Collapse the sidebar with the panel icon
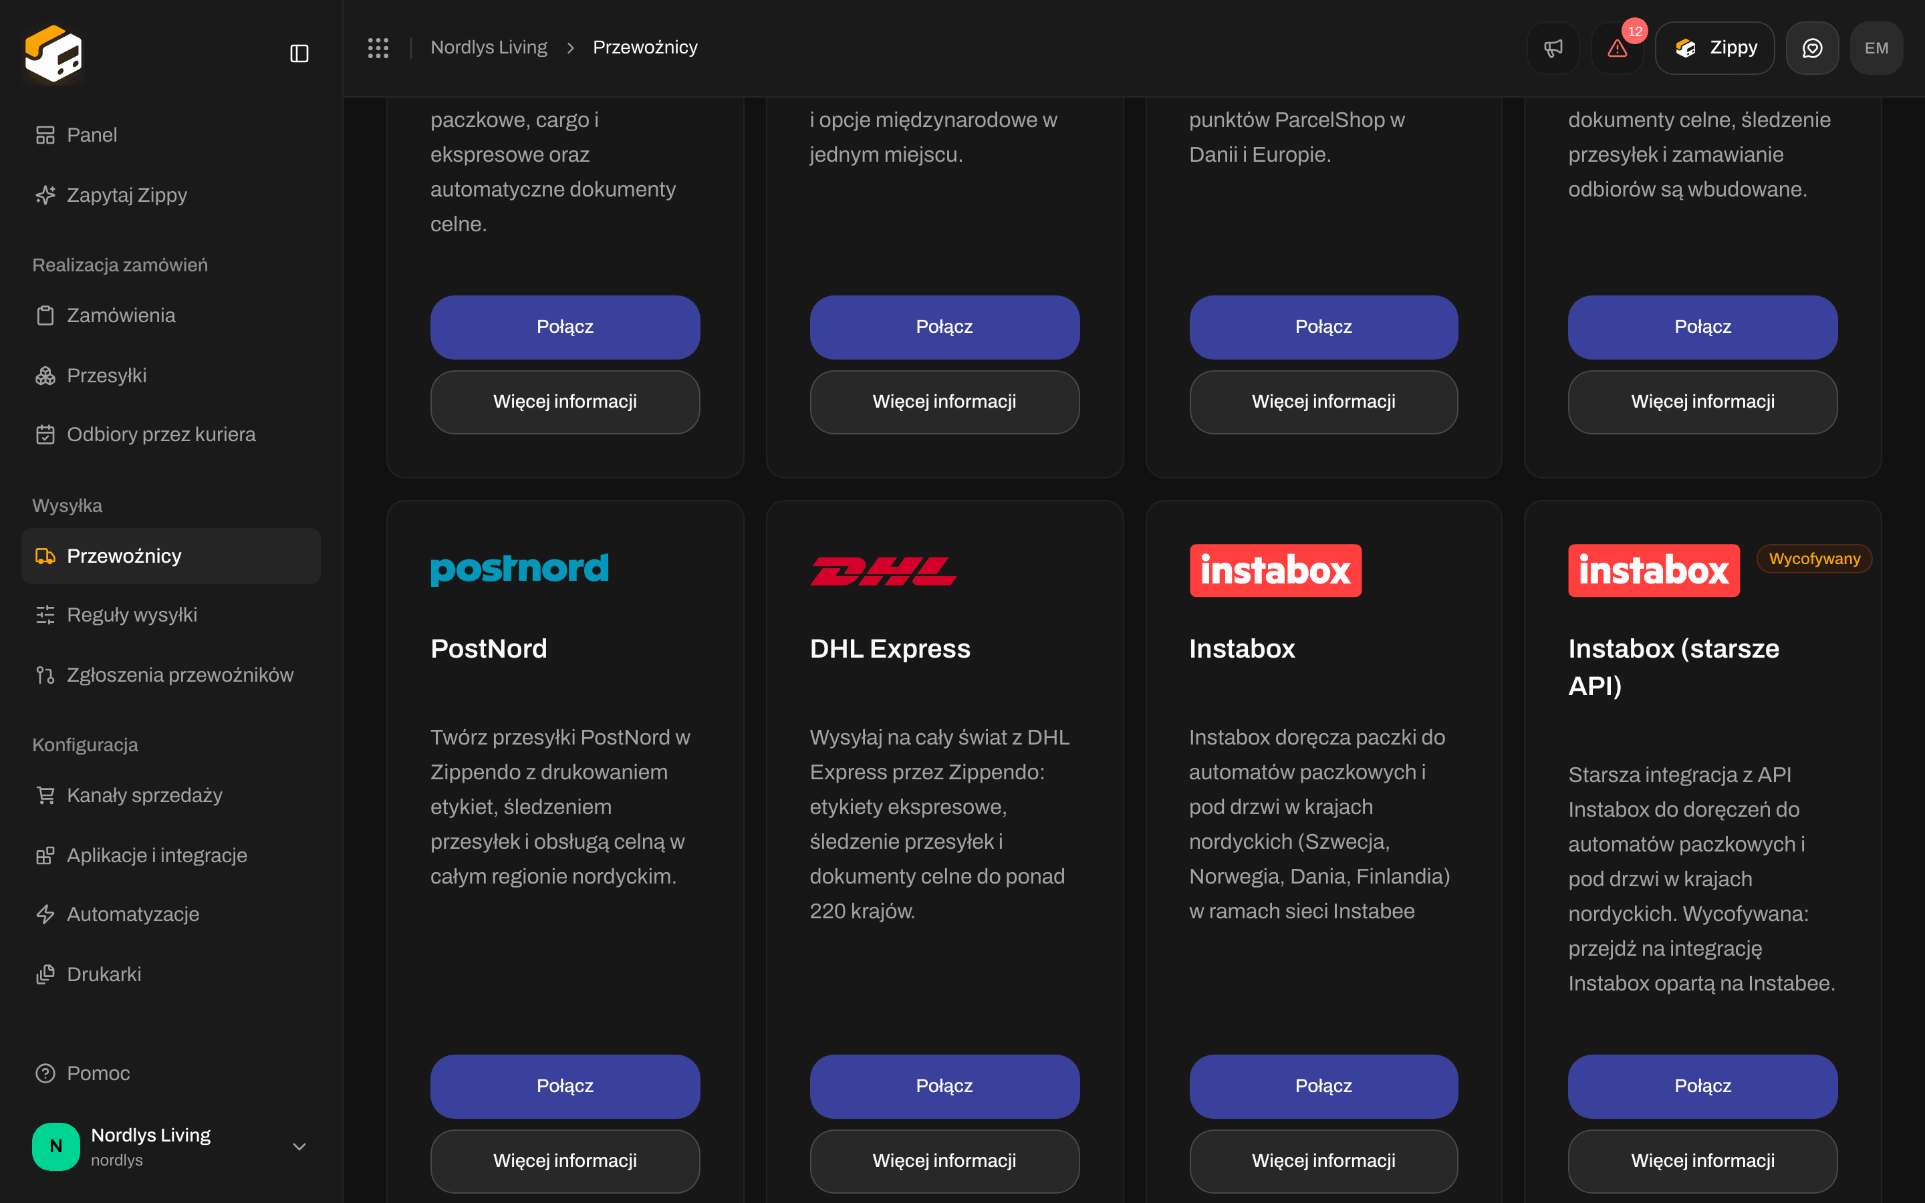The height and width of the screenshot is (1203, 1925). [299, 53]
